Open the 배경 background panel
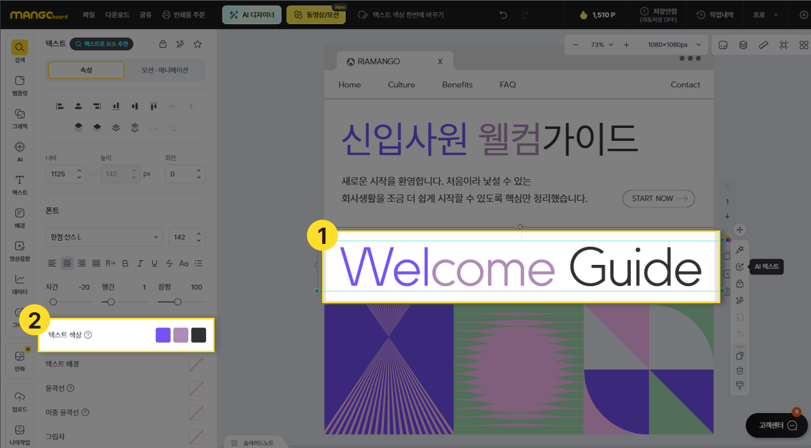The image size is (811, 448). click(x=20, y=218)
